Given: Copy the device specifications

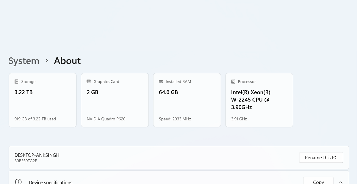Looking at the screenshot, I should (x=318, y=182).
